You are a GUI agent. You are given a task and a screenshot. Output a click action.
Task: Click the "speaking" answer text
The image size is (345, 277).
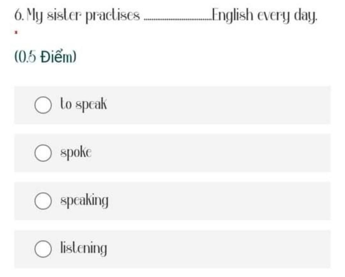(x=85, y=200)
